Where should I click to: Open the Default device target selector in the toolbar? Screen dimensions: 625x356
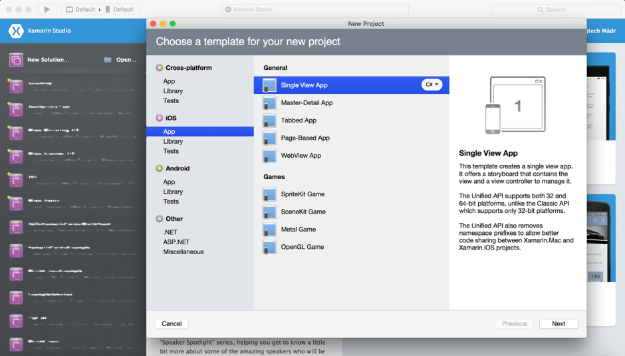(120, 9)
